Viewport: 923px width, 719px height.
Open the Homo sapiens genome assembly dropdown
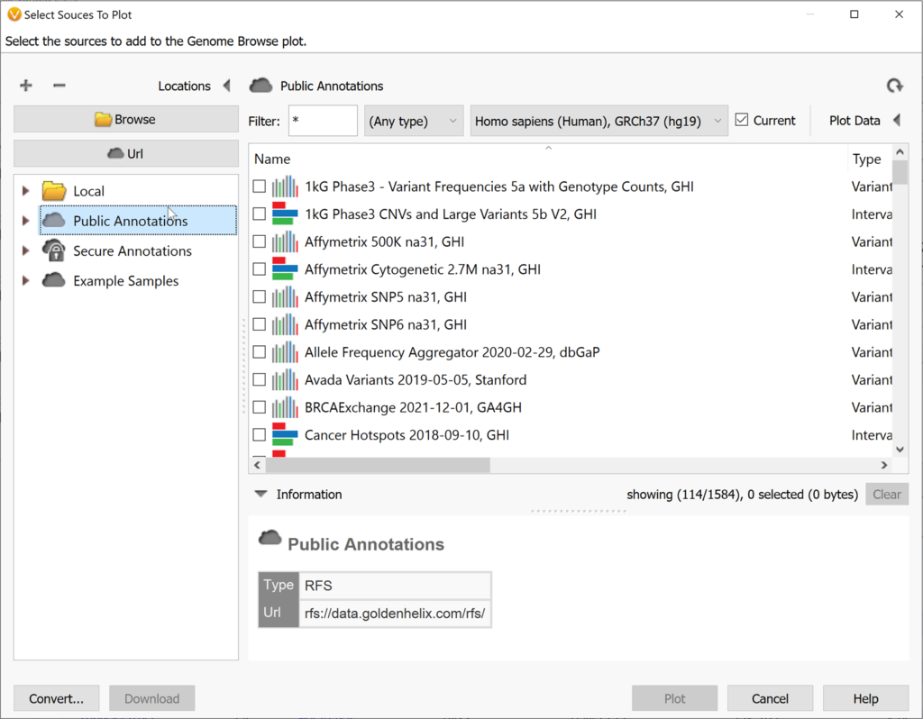(599, 121)
